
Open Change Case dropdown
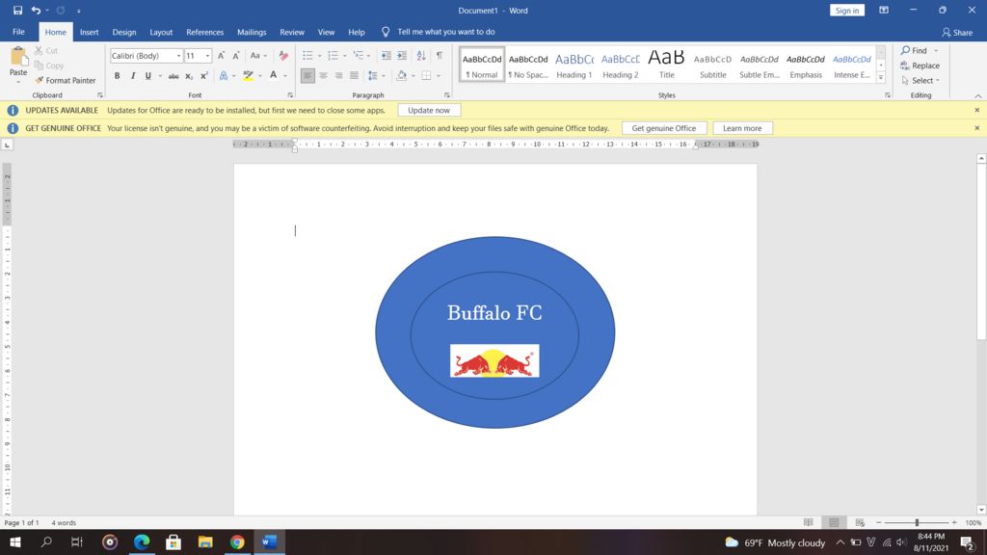tap(258, 55)
